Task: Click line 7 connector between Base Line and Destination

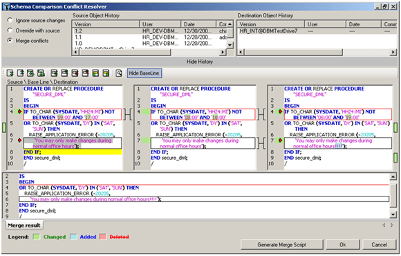Action: point(261,143)
